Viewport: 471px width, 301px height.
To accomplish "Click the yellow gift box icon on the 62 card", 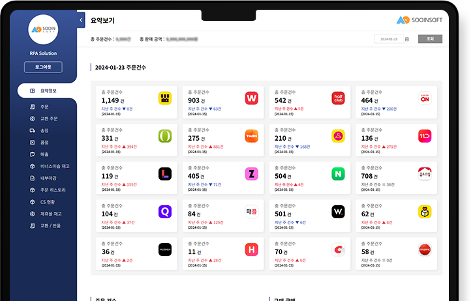I will coord(425,212).
